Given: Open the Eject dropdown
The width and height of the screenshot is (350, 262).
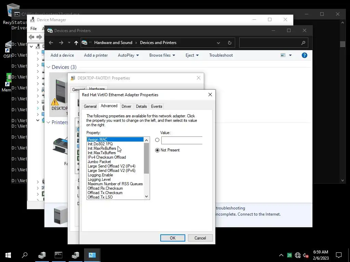Looking at the screenshot, I should (192, 55).
